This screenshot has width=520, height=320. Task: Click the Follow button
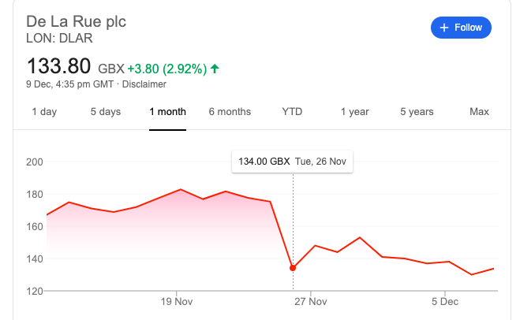pos(462,28)
